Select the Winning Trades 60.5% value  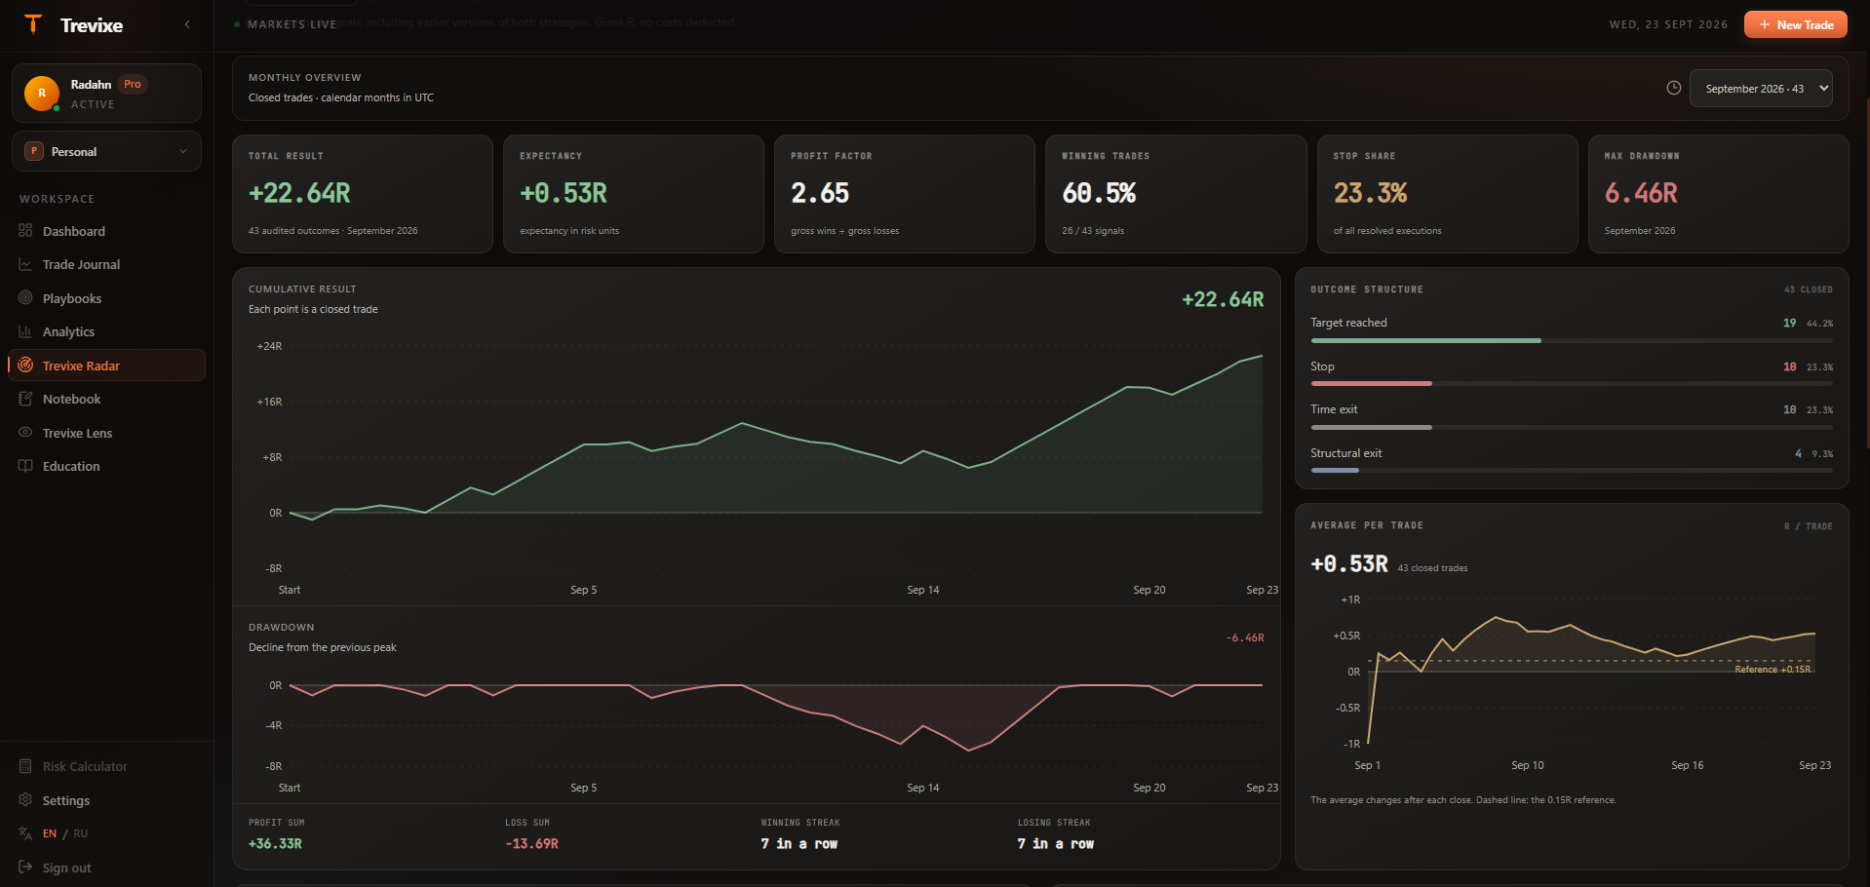pos(1099,193)
